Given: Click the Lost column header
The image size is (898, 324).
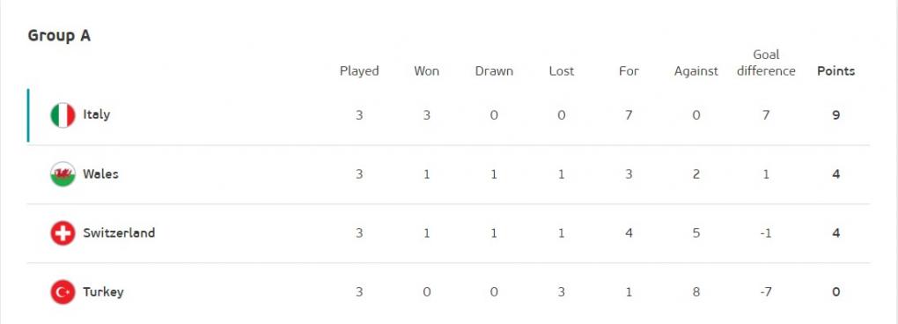Looking at the screenshot, I should pyautogui.click(x=562, y=71).
